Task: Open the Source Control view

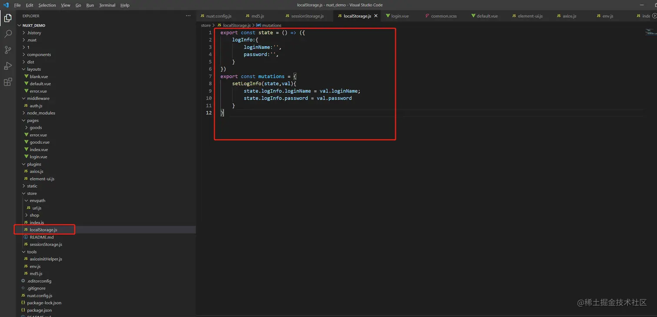Action: tap(8, 50)
